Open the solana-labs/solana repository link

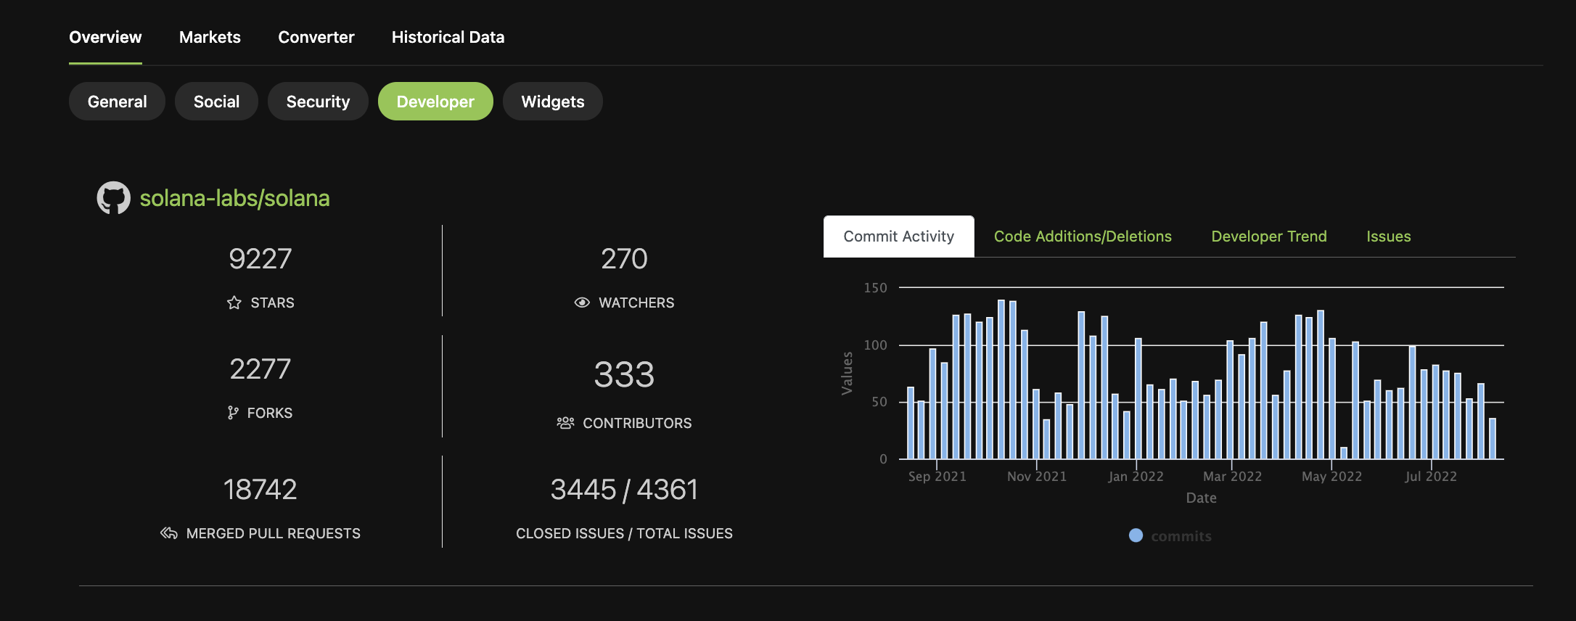[234, 198]
